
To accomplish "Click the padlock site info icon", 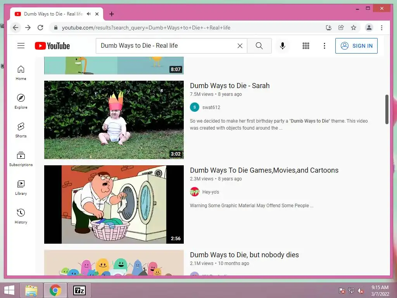I will 56,28.
